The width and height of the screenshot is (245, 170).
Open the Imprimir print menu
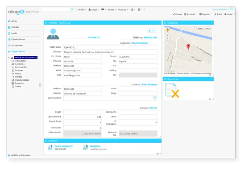coord(205,14)
